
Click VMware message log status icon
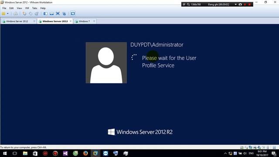(x=274, y=147)
